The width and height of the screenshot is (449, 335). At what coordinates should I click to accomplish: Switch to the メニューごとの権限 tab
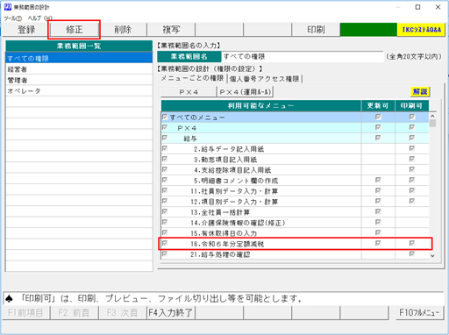pyautogui.click(x=192, y=78)
